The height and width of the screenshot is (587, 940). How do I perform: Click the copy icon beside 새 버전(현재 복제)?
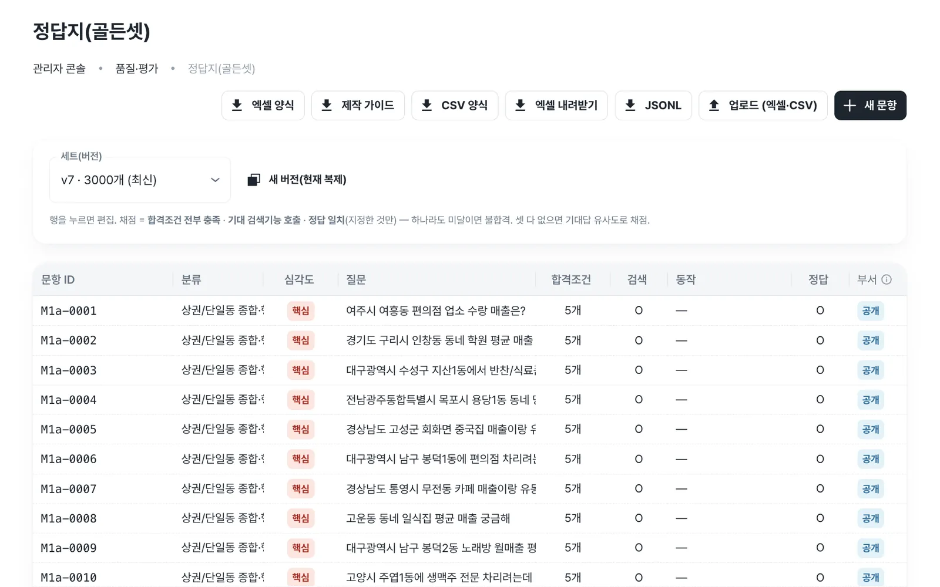coord(253,180)
